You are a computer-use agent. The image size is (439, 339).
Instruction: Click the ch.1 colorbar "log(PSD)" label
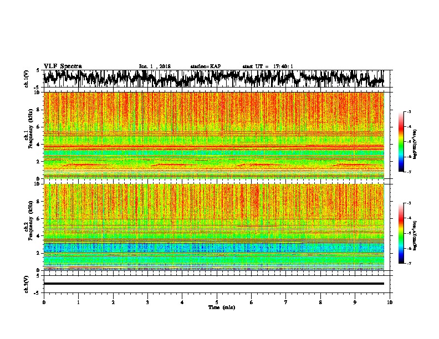(415, 144)
